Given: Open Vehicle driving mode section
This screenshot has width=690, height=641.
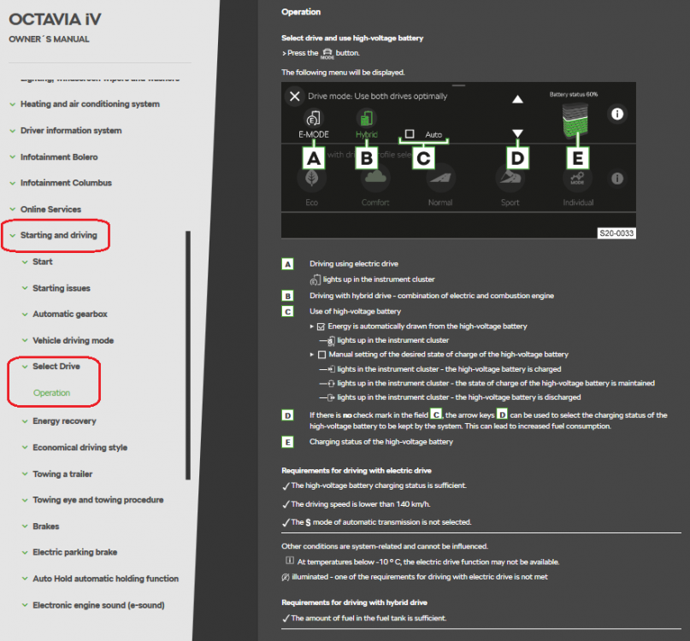Looking at the screenshot, I should point(73,340).
